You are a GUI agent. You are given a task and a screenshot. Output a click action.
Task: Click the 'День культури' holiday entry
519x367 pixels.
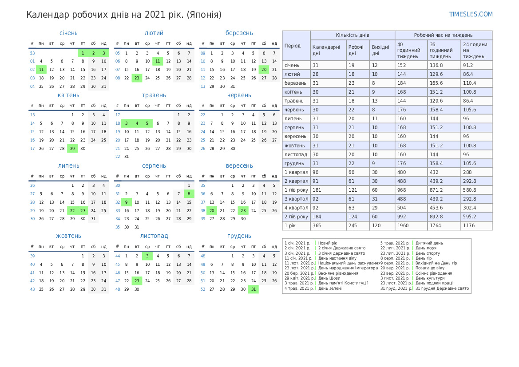click(430, 278)
